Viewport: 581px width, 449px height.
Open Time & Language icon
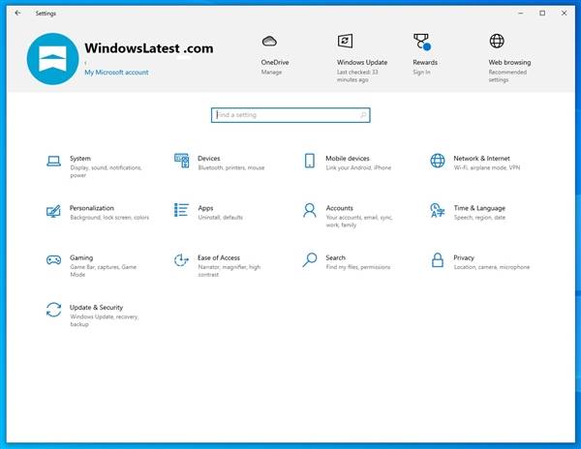point(438,210)
